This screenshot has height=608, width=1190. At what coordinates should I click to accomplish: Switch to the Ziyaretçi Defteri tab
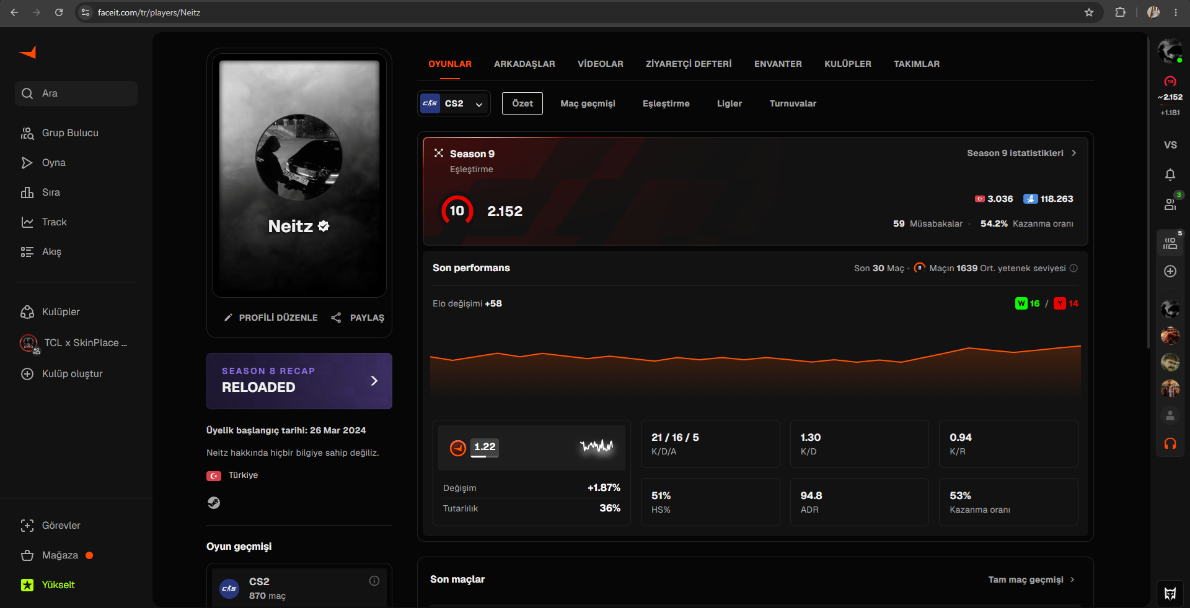(x=689, y=64)
